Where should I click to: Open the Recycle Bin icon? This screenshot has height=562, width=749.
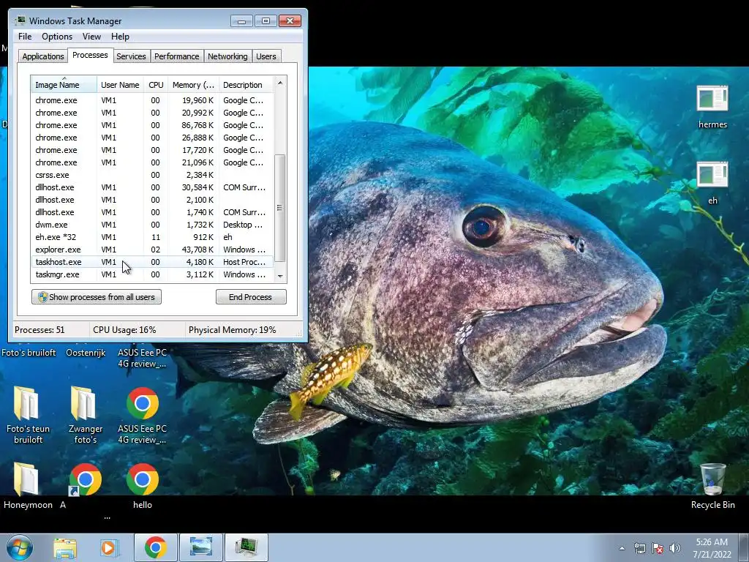[712, 487]
